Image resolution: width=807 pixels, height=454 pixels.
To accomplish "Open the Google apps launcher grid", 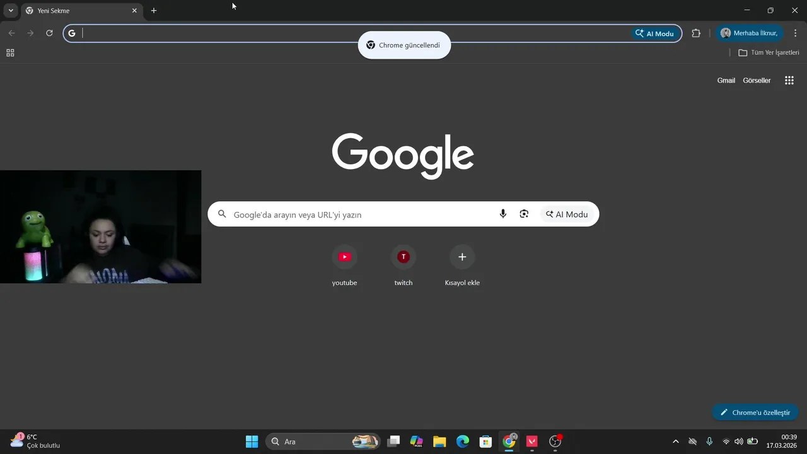I will [789, 81].
